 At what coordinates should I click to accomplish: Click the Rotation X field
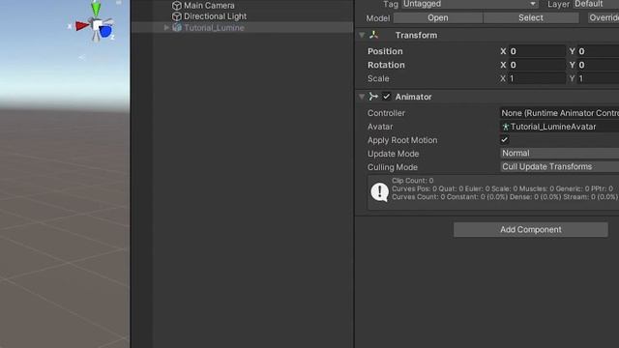click(x=537, y=65)
